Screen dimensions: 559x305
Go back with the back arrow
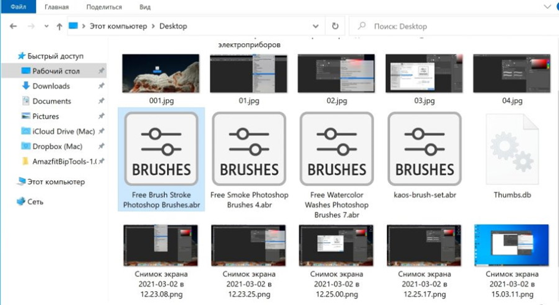(13, 26)
